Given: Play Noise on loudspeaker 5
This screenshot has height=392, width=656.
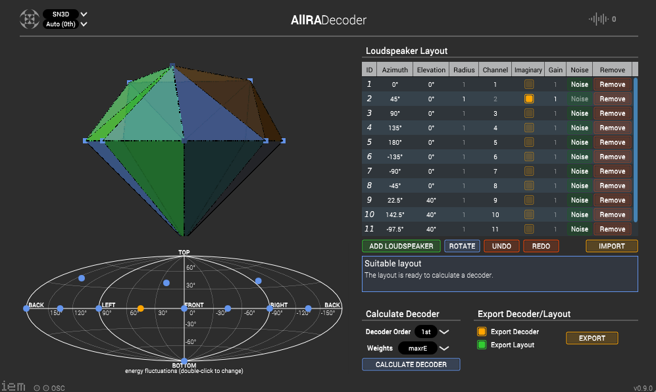Looking at the screenshot, I should coord(580,142).
